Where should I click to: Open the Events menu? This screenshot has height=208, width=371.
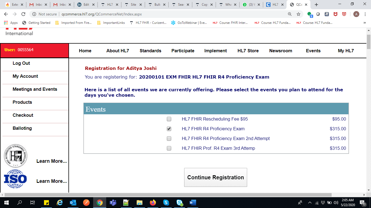[313, 51]
